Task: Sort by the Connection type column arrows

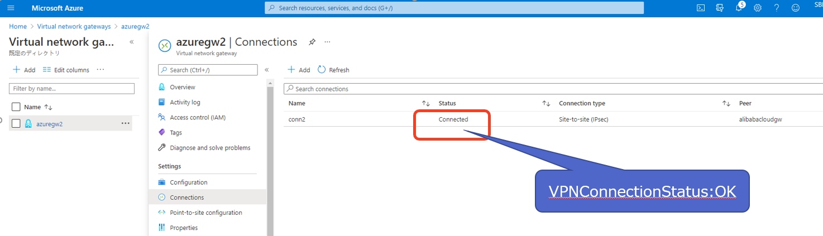Action: [726, 103]
